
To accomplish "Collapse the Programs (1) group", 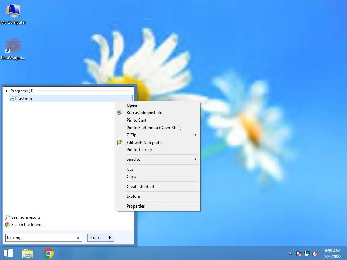I will [x=7, y=91].
